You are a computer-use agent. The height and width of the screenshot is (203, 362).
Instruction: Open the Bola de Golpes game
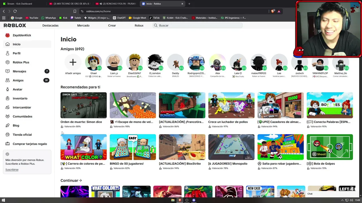tap(330, 147)
